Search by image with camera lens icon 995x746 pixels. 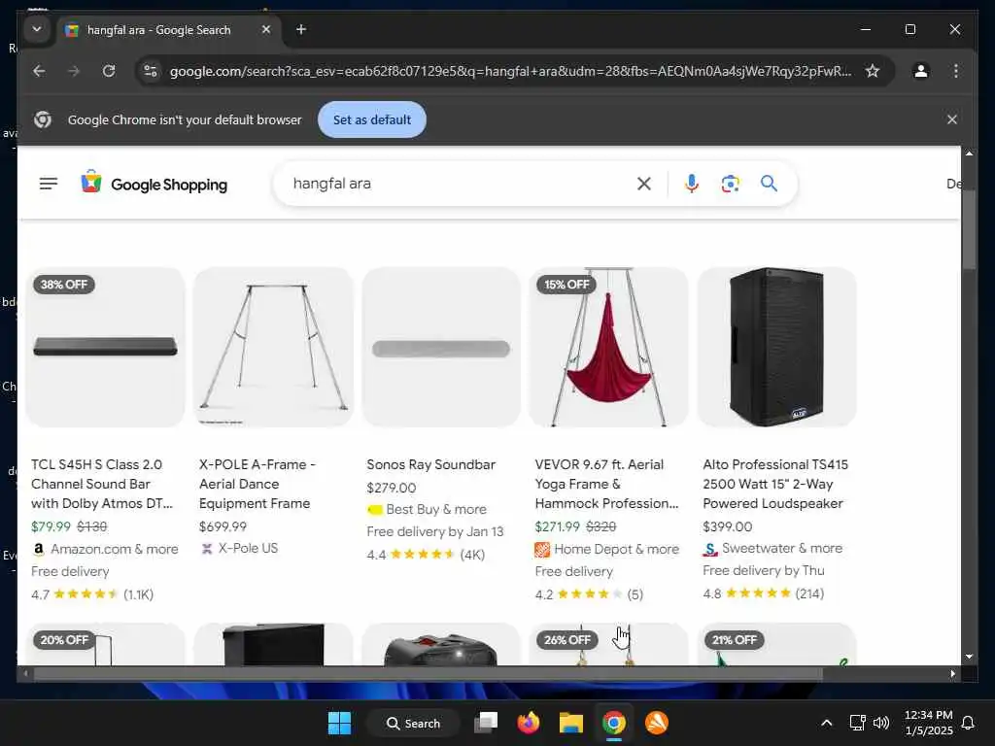(731, 184)
